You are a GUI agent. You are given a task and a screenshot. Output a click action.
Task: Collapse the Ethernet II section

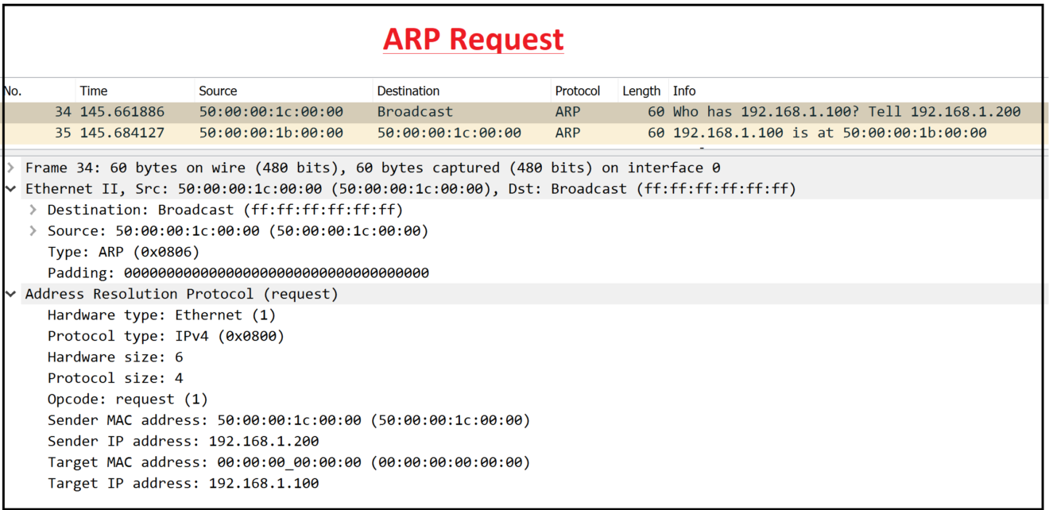11,188
